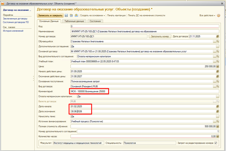Image resolution: width=226 pixels, height=151 pixels.
Task: Click the magnifier icon beside Учебный план
Action: [x=217, y=61]
